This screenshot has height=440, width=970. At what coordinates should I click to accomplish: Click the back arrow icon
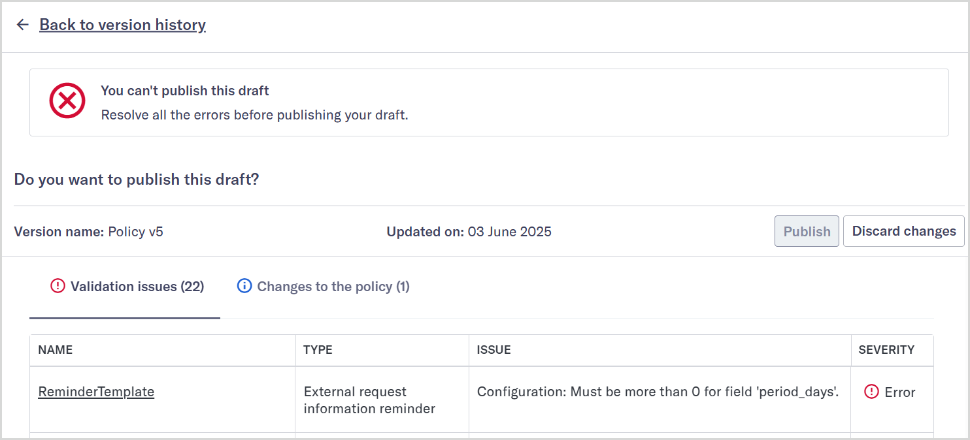click(22, 24)
